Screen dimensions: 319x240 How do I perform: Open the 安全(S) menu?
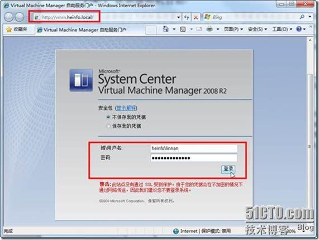tap(257, 29)
